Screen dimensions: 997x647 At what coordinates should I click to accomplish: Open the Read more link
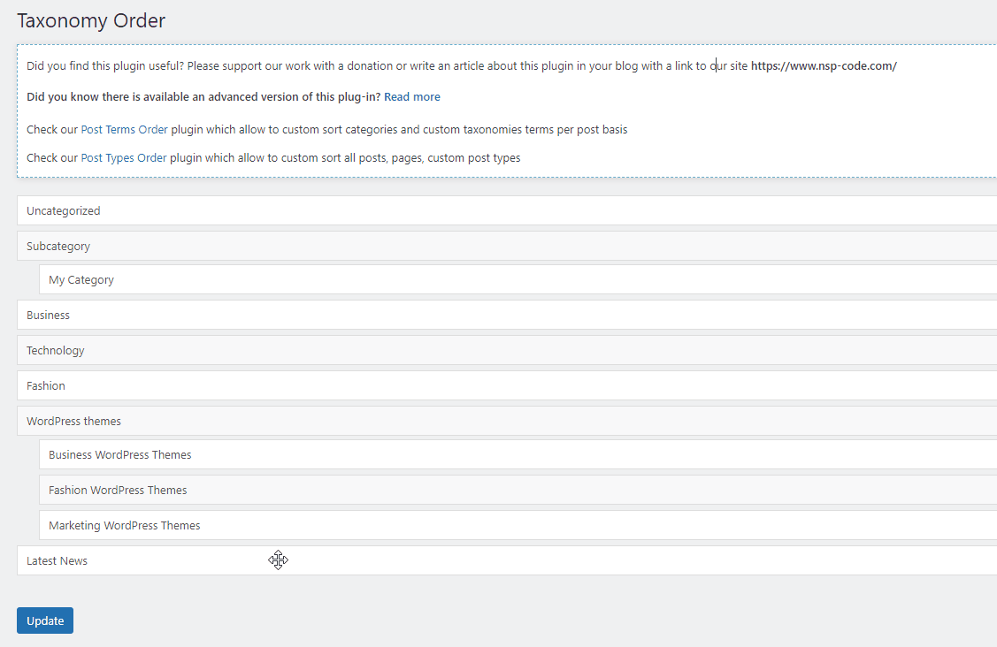pos(411,96)
